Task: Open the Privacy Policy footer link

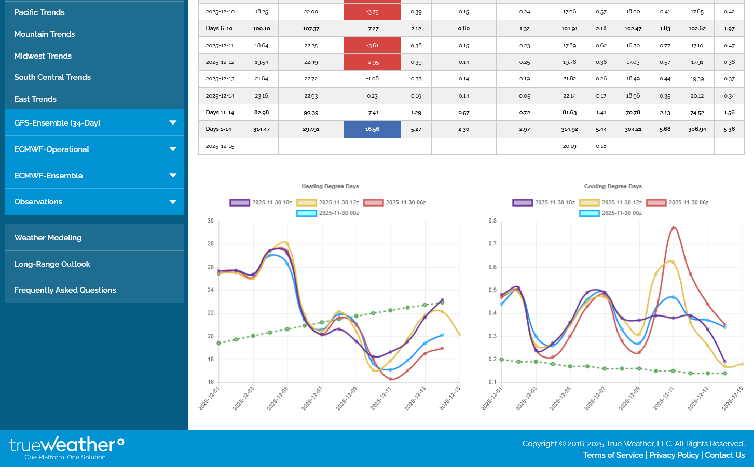Action: tap(674, 455)
